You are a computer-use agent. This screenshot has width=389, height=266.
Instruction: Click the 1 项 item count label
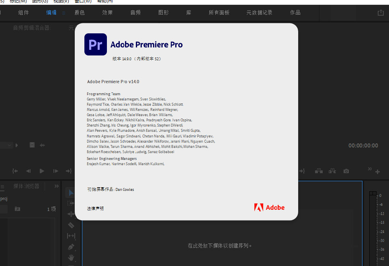(x=51, y=209)
